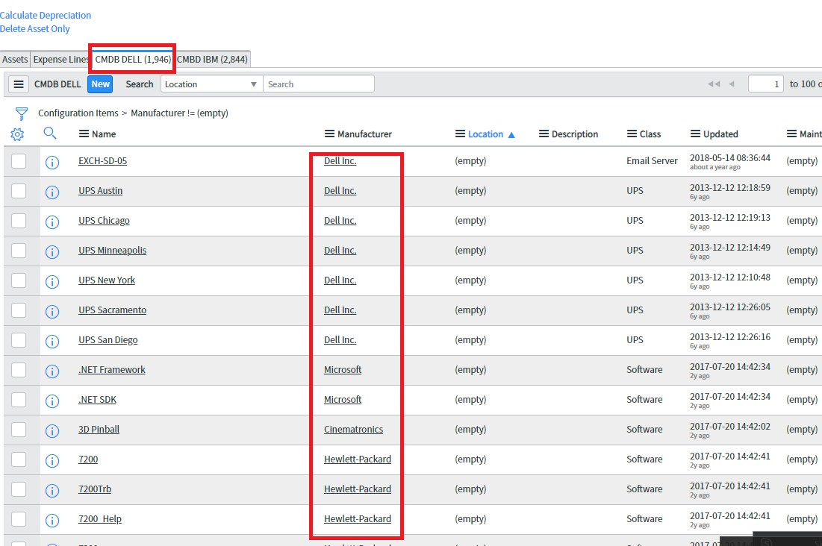Image resolution: width=822 pixels, height=546 pixels.
Task: Select the UPS New York row checkbox
Action: (19, 280)
